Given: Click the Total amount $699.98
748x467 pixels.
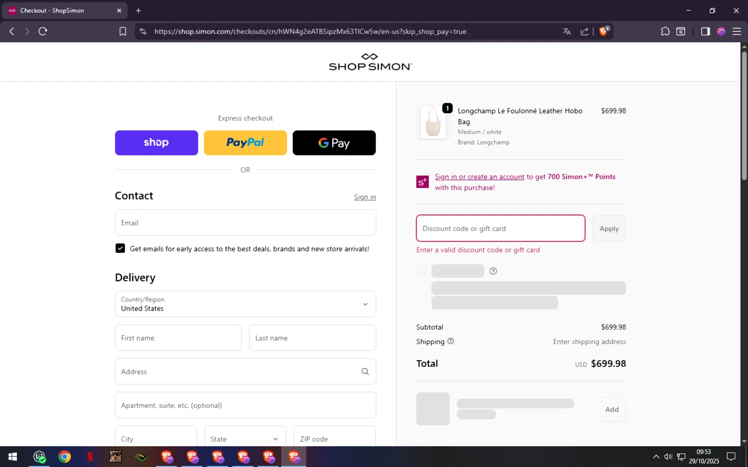Looking at the screenshot, I should pos(608,363).
